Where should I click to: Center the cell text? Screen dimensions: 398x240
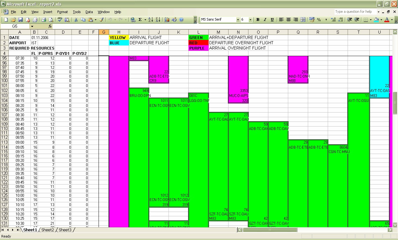pyautogui.click(x=288, y=20)
